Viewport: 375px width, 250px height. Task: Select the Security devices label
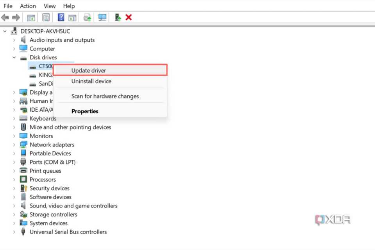[x=50, y=188]
